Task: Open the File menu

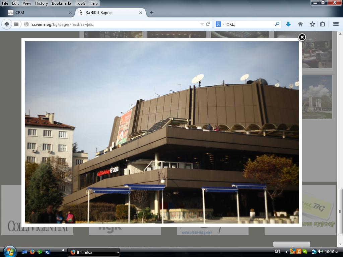Action: [5, 3]
